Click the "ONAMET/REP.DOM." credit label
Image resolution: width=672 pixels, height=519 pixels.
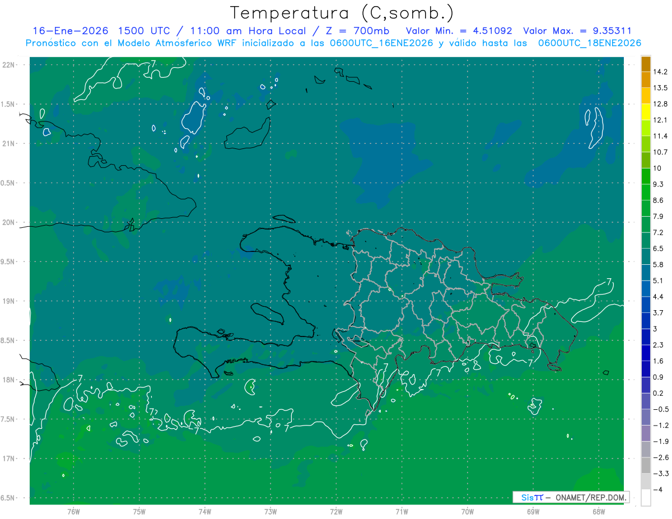[x=592, y=497]
